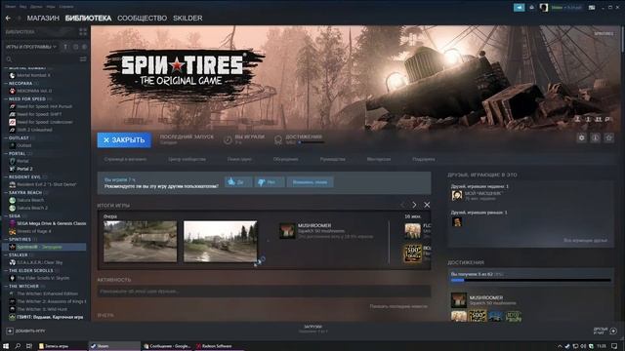Open the first truck screenshot thumbnail
625x351 pixels.
tap(141, 241)
